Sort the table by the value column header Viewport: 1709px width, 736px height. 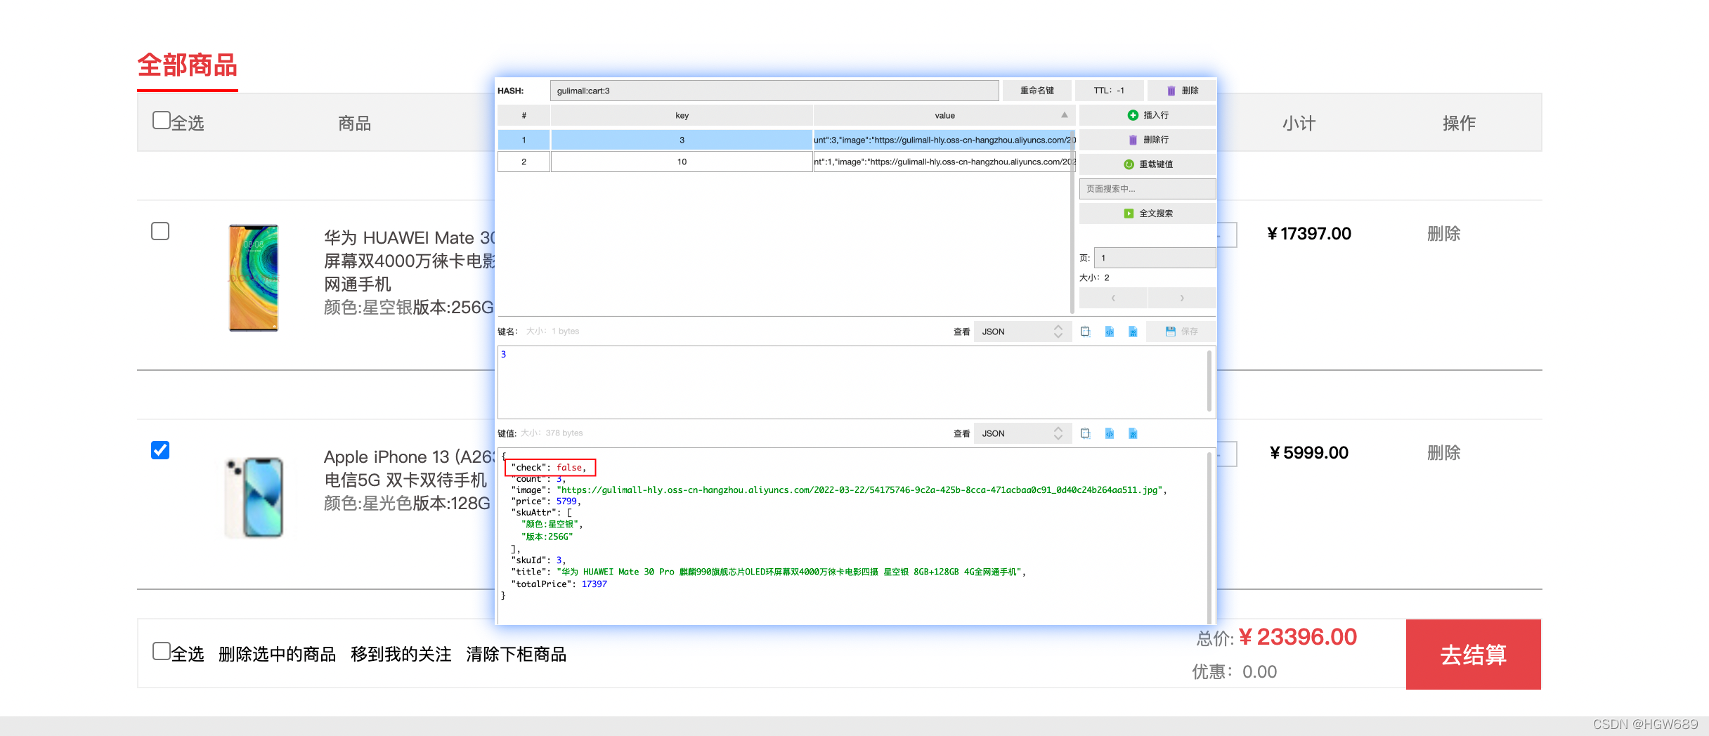point(944,115)
